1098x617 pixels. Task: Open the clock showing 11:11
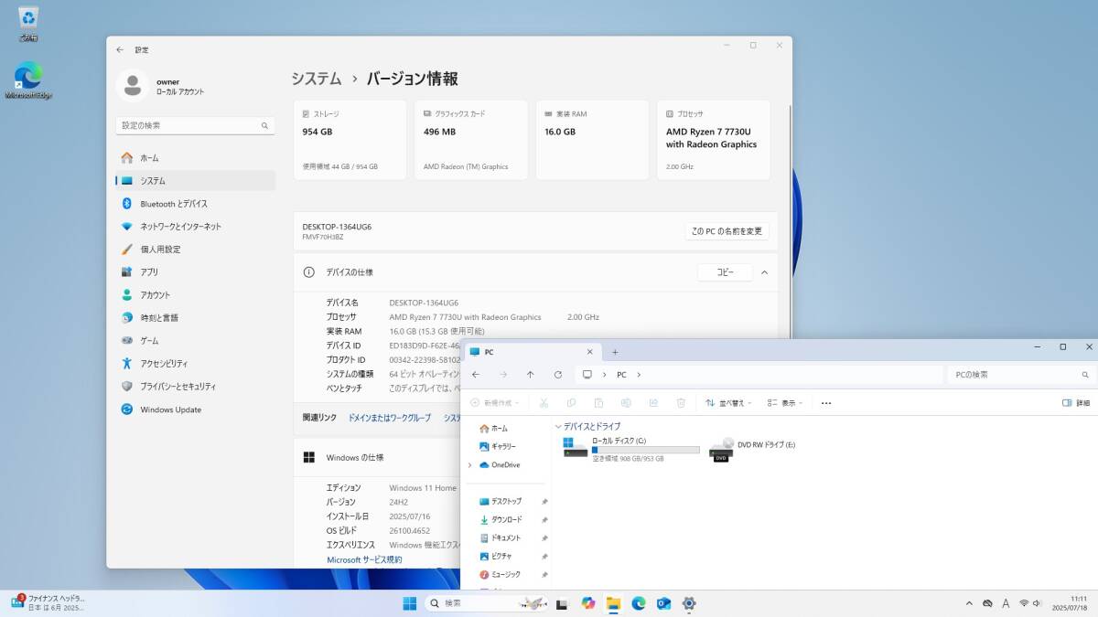tap(1069, 603)
